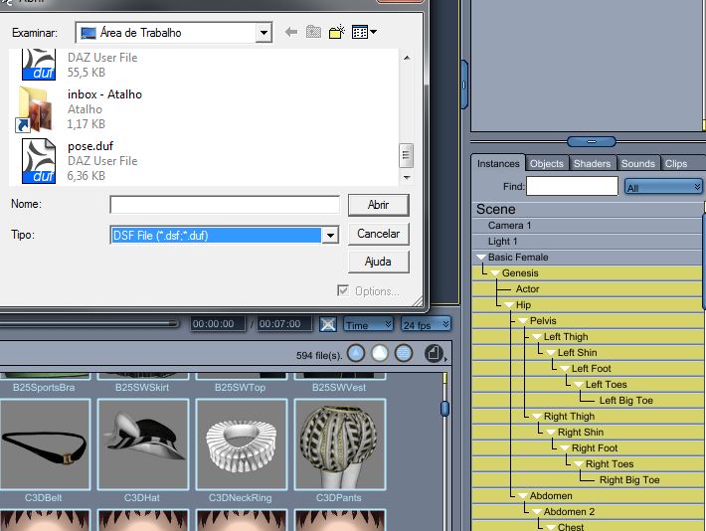Click the back arrow navigation icon
706x531 pixels.
click(x=291, y=32)
